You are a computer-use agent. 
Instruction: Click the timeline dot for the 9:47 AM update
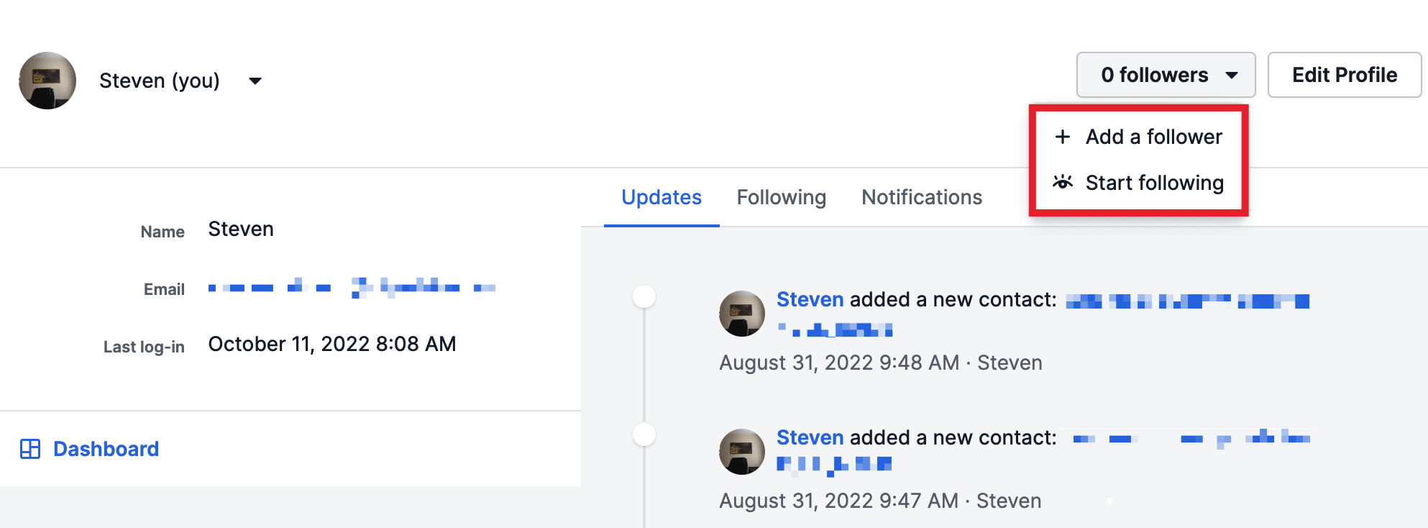tap(644, 434)
